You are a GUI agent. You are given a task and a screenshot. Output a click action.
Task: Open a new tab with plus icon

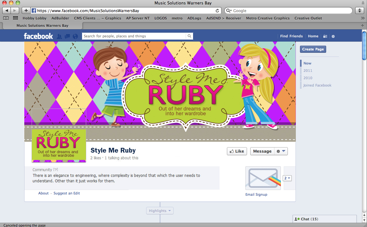(362, 25)
